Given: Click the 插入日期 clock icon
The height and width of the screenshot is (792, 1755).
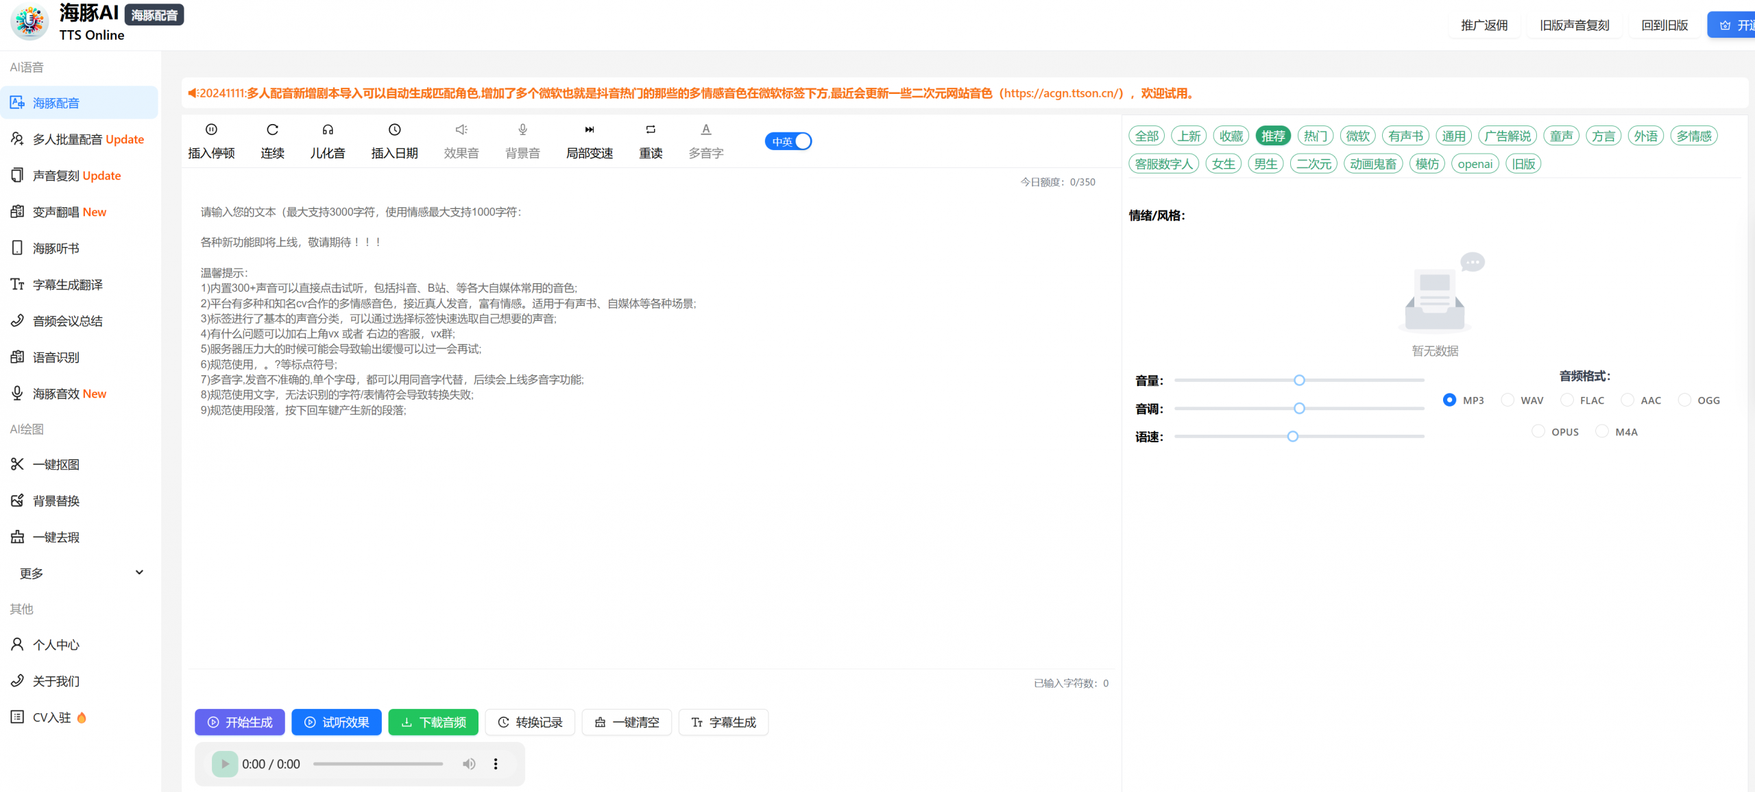Looking at the screenshot, I should [394, 130].
